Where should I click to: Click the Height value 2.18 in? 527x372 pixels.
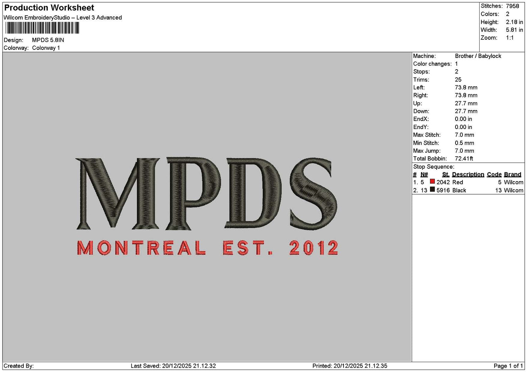(514, 22)
